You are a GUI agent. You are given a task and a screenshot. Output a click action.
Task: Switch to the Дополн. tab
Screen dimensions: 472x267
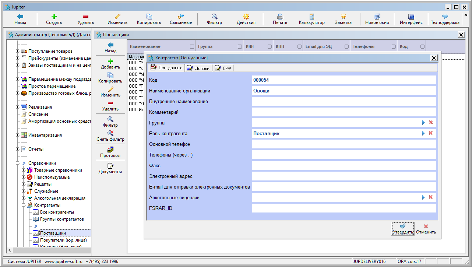(199, 68)
